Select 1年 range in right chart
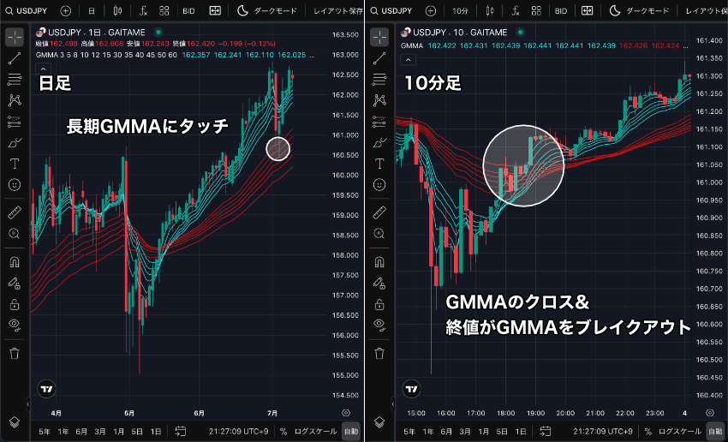Viewport: 728px width, 442px height. [428, 432]
